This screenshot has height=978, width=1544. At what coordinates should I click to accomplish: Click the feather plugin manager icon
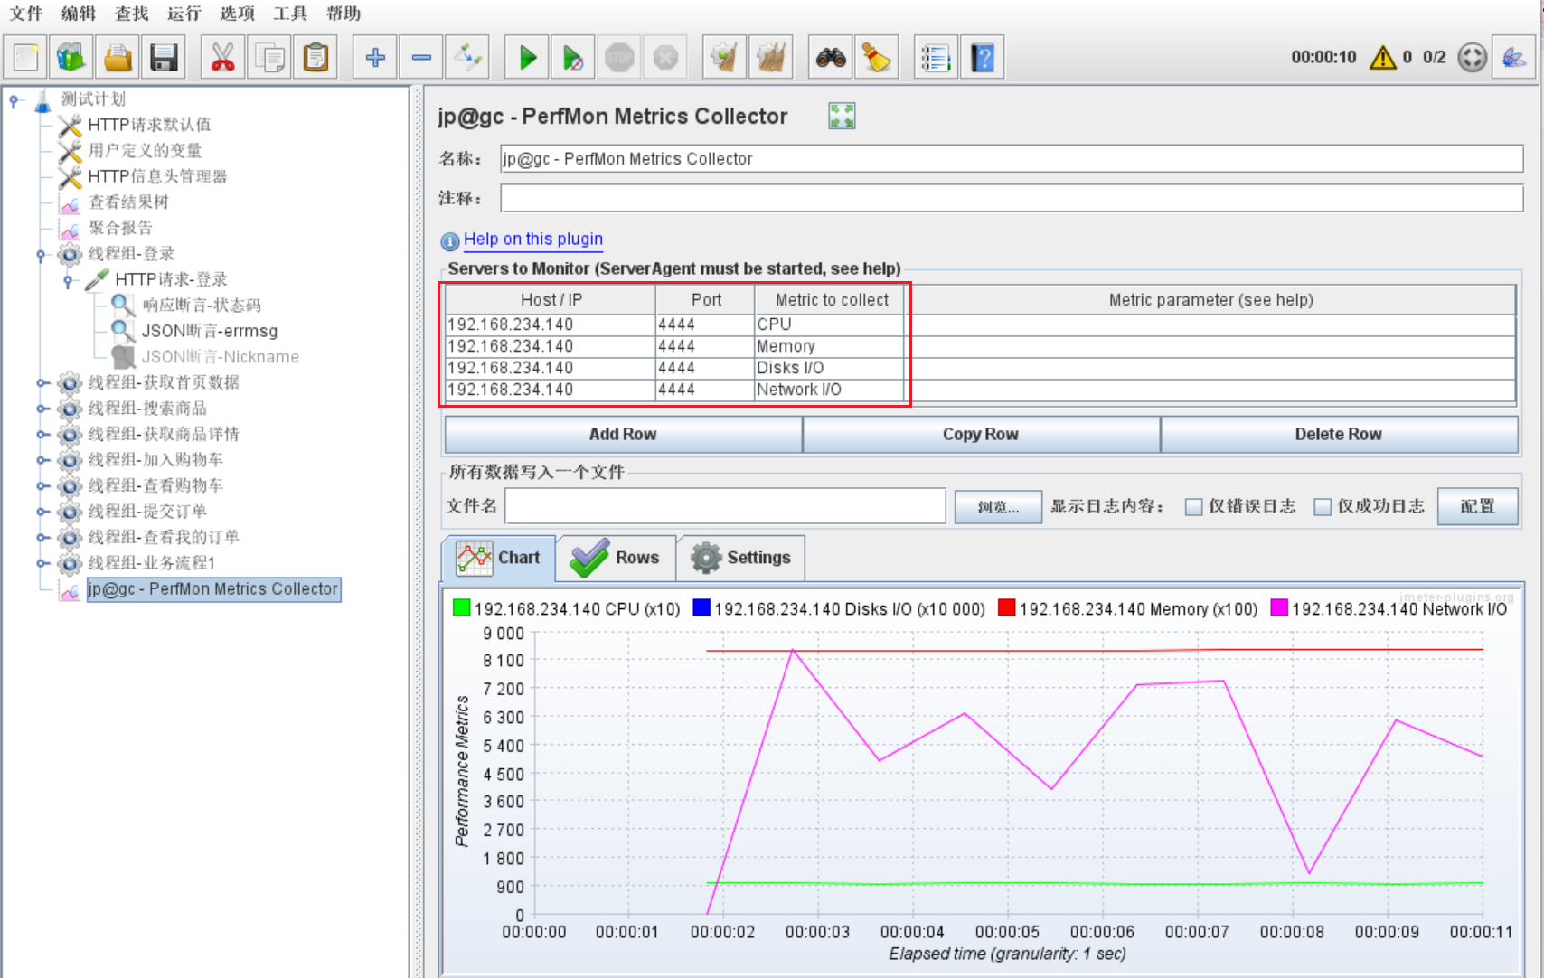[x=1514, y=58]
